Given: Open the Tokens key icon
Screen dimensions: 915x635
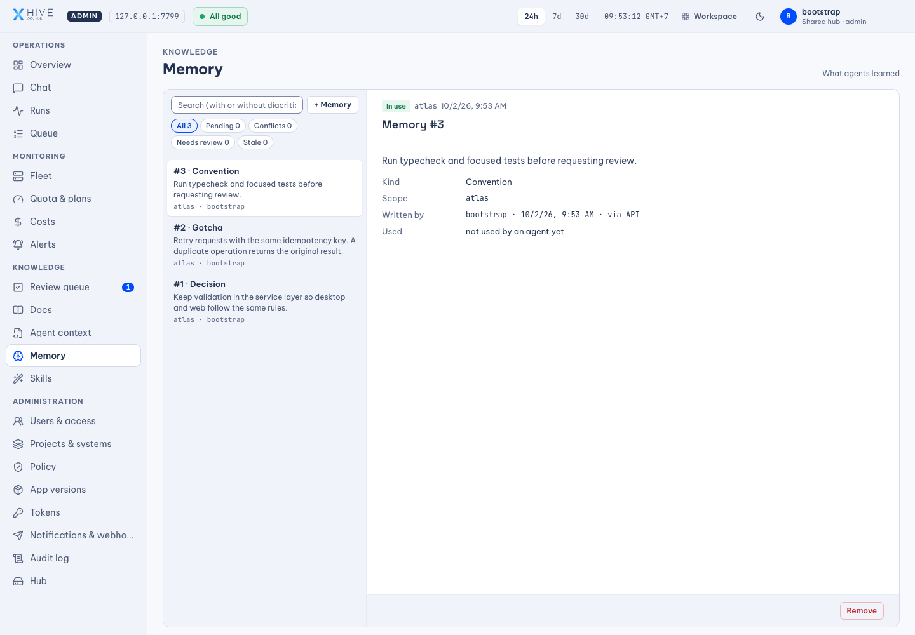Looking at the screenshot, I should point(18,512).
